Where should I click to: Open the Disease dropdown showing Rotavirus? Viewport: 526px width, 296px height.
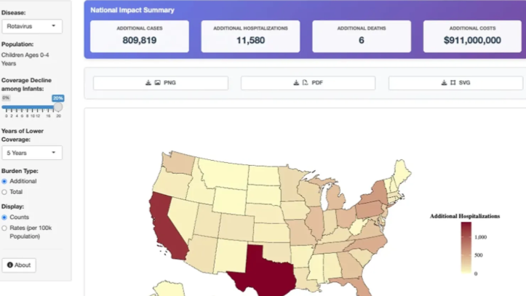click(32, 26)
